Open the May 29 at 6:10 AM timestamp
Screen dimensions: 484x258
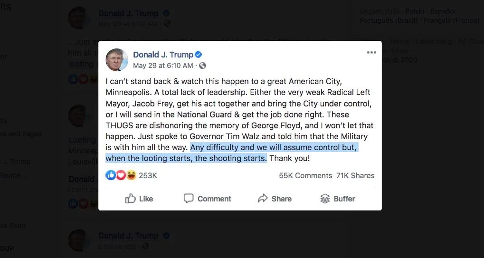pyautogui.click(x=163, y=66)
